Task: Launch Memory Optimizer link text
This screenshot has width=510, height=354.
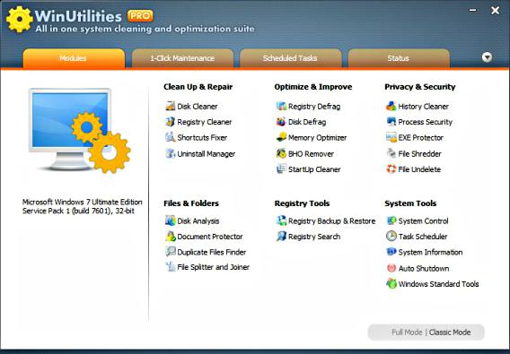Action: (x=317, y=138)
